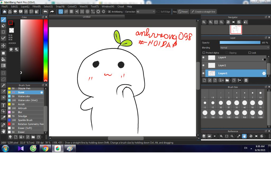Click the Redo arrow

(52, 12)
